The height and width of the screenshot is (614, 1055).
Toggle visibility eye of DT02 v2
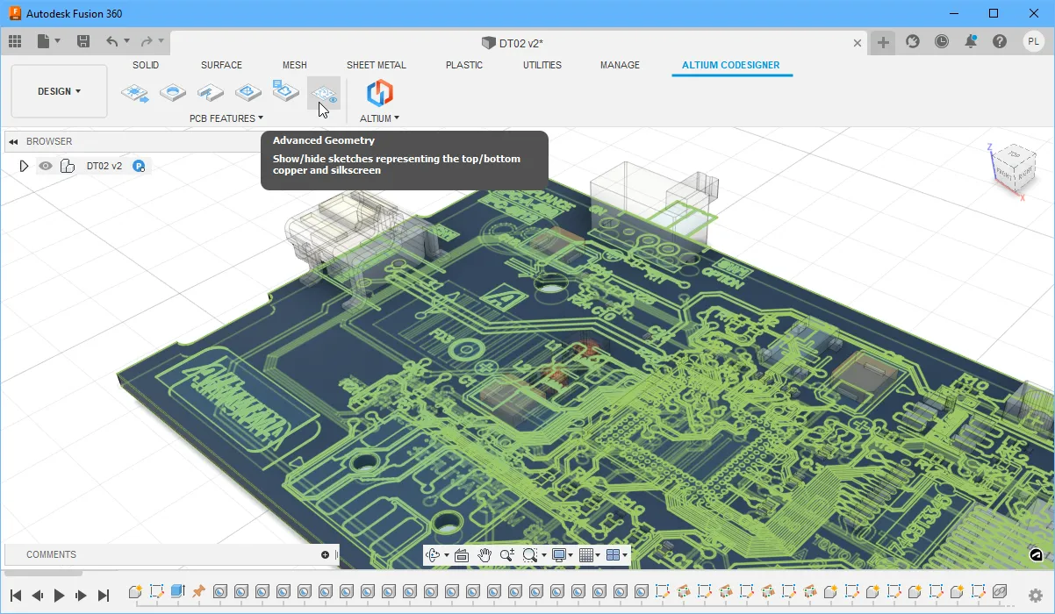click(x=46, y=166)
